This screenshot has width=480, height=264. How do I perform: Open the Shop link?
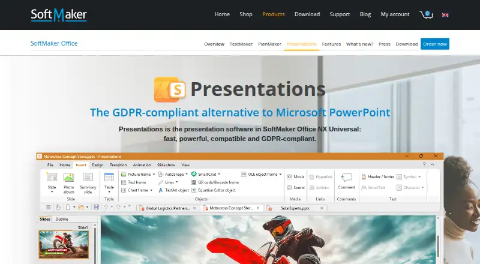pos(246,14)
